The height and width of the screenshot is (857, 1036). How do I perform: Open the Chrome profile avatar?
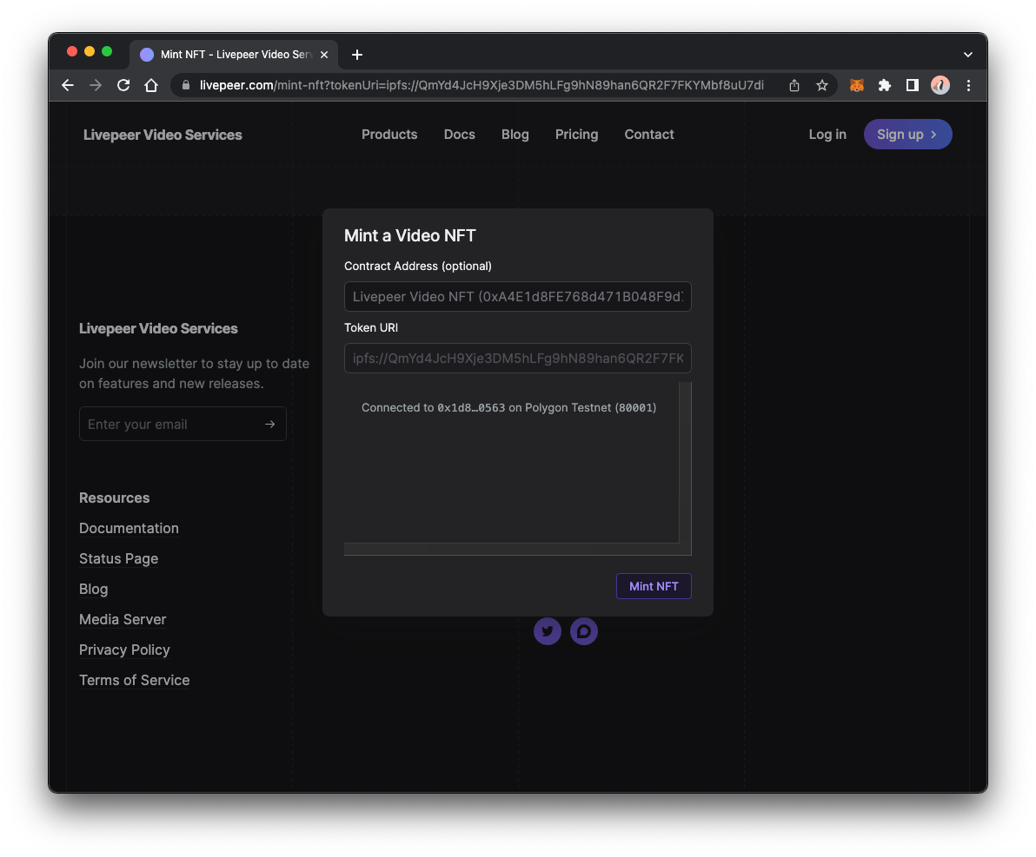click(940, 85)
